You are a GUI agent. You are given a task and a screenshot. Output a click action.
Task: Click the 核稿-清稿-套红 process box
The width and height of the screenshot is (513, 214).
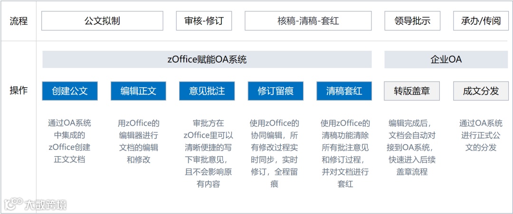tap(308, 21)
